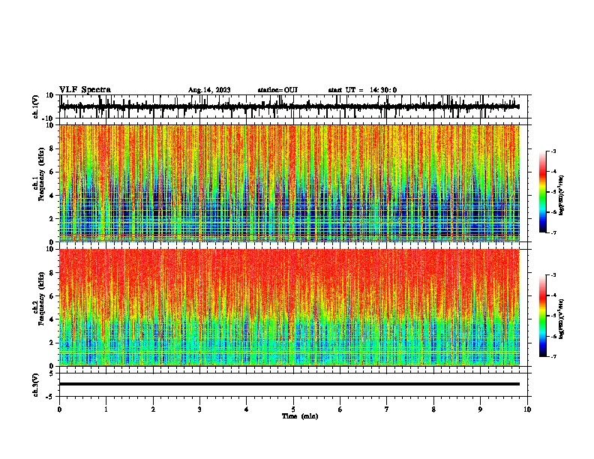Click the ch.3 flat black trace
This screenshot has height=459, width=594.
[x=289, y=384]
